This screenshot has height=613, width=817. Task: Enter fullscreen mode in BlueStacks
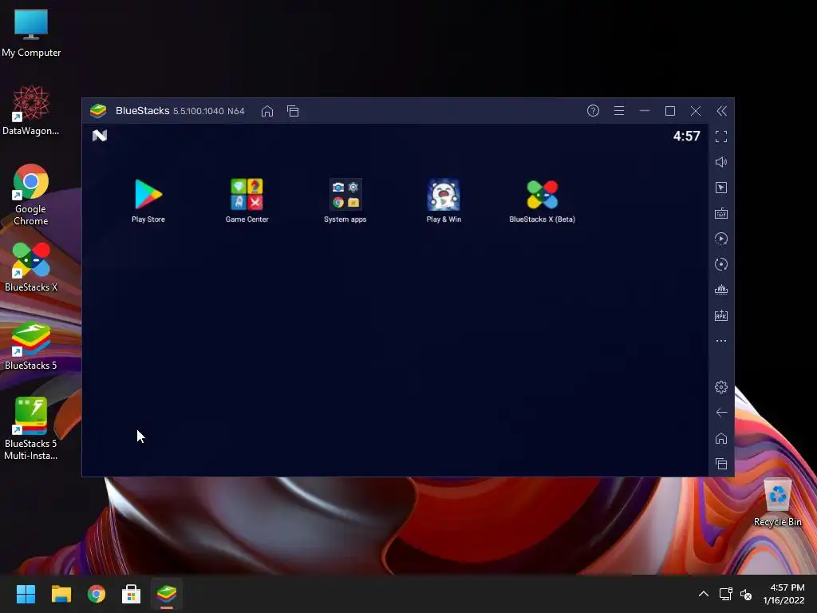pyautogui.click(x=721, y=136)
